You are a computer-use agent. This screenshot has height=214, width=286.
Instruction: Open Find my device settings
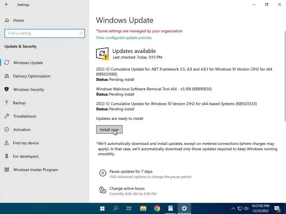(x=45, y=143)
